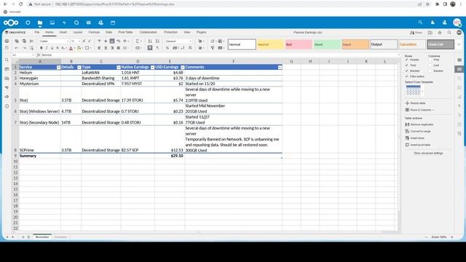Screen dimensions: 466x262
Task: Toggle wrap text icon
Action: pyautogui.click(x=118, y=41)
